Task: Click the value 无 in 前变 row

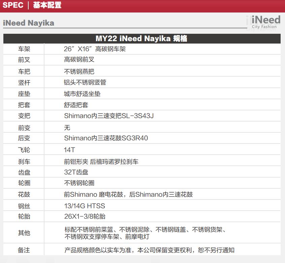Action: point(67,128)
